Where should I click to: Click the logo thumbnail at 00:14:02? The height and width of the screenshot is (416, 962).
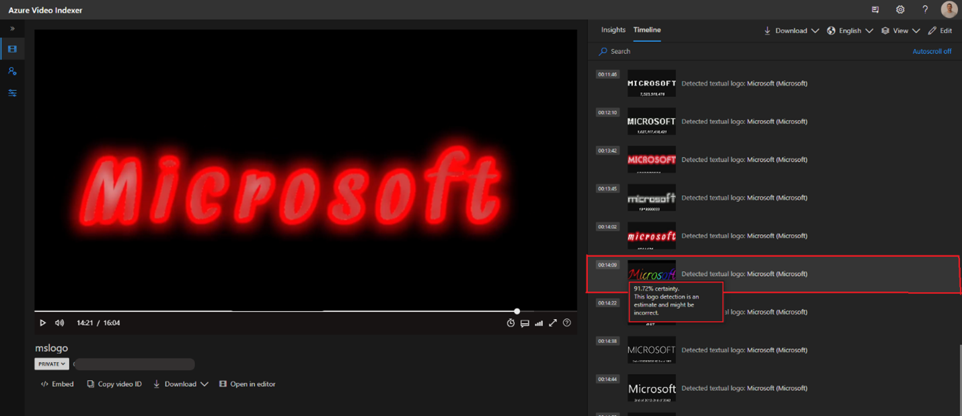[652, 236]
